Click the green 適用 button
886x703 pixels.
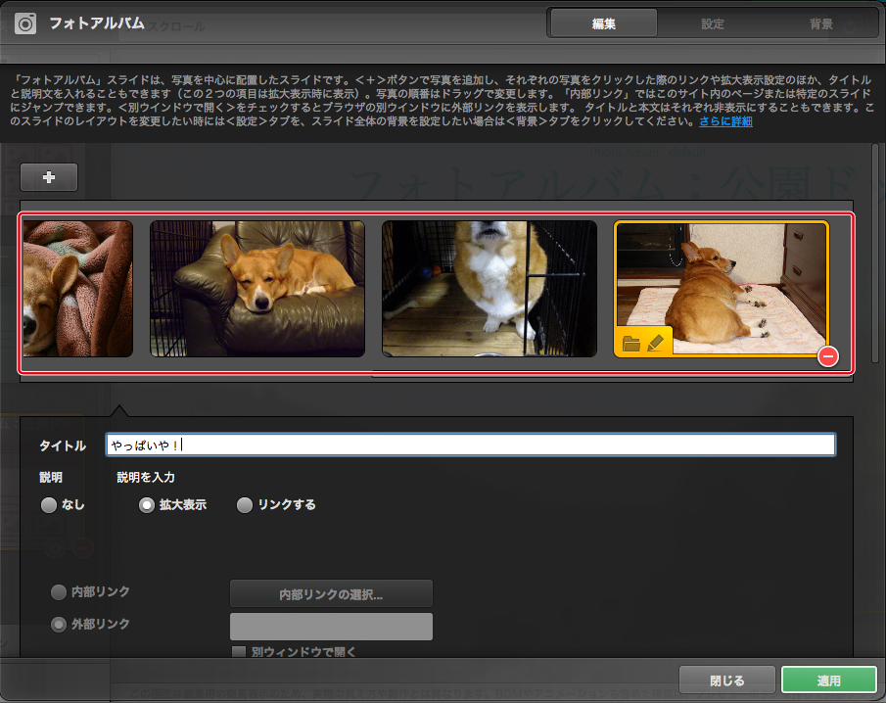829,680
